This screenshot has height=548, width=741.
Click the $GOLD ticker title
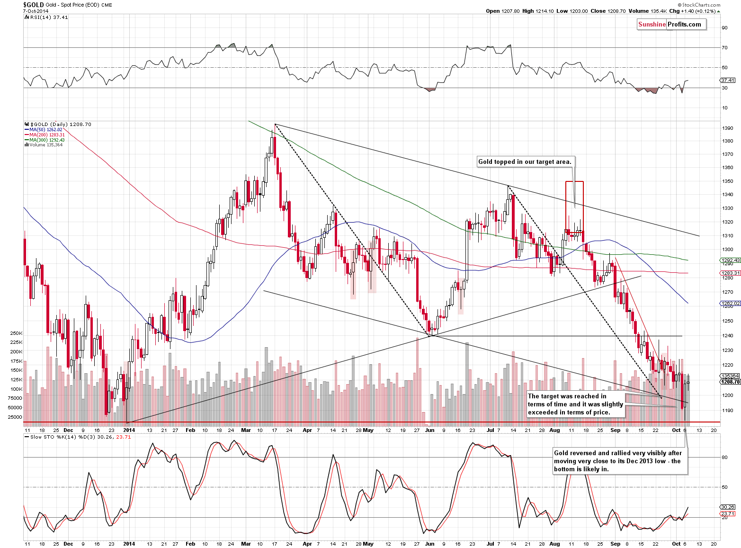[x=34, y=5]
